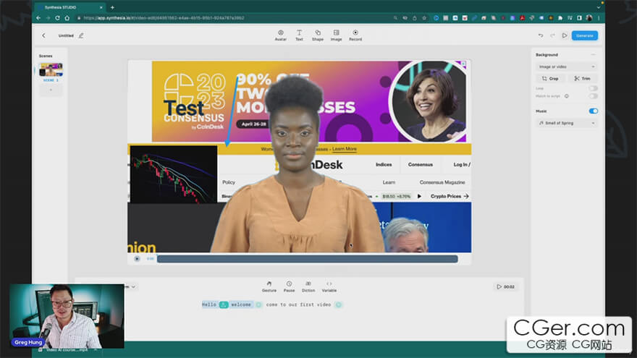Click the scene timeline bar
Viewport: 637px width, 358px height.
(308, 259)
